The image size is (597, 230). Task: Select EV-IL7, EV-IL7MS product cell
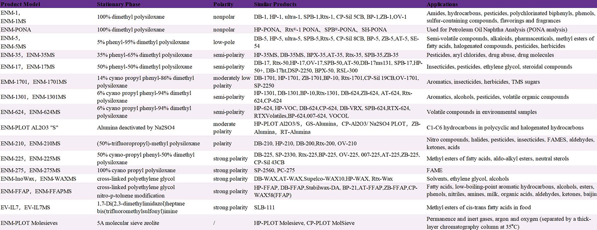pyautogui.click(x=26, y=207)
